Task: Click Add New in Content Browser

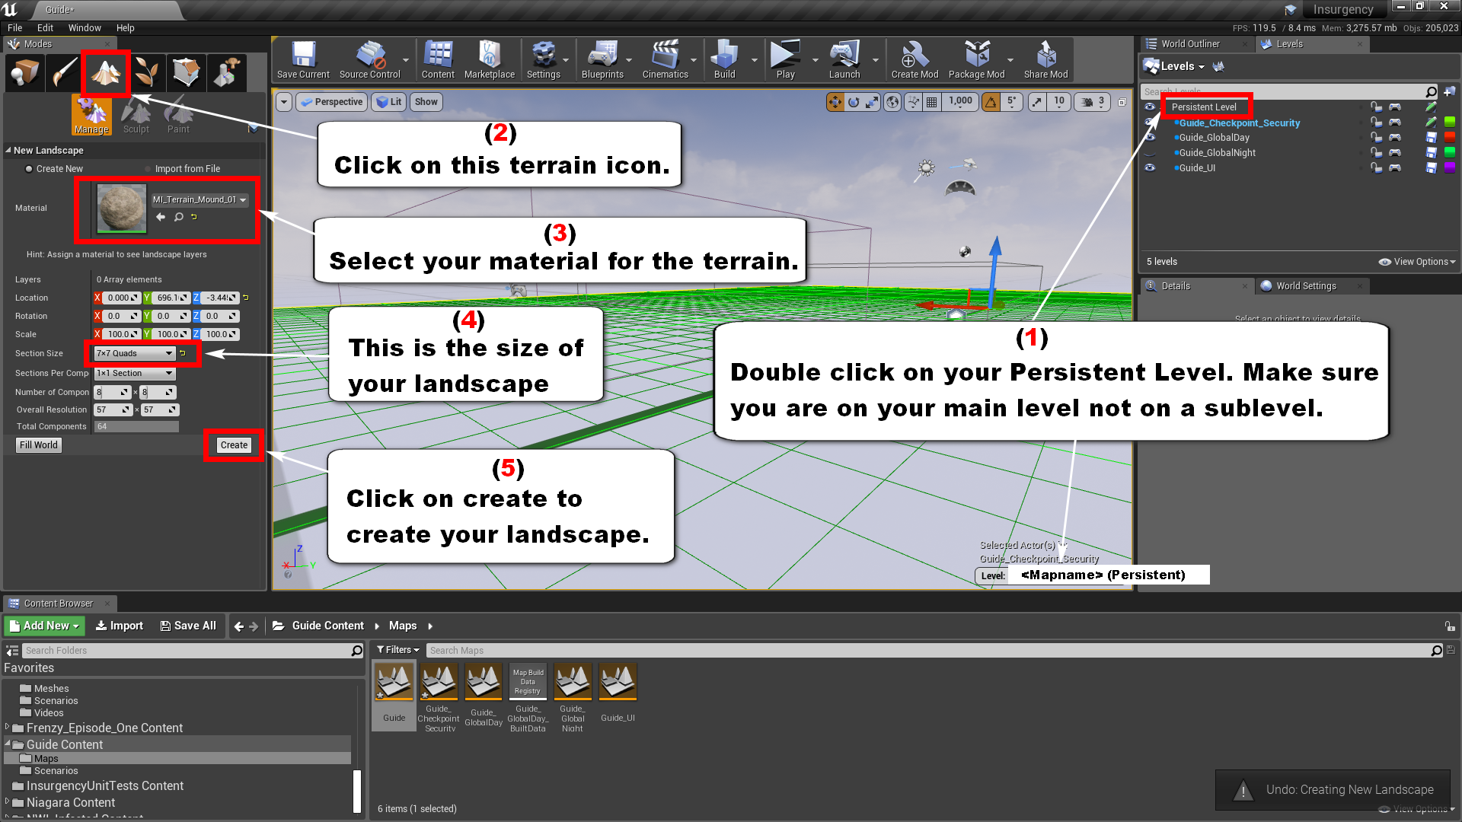Action: pos(45,626)
